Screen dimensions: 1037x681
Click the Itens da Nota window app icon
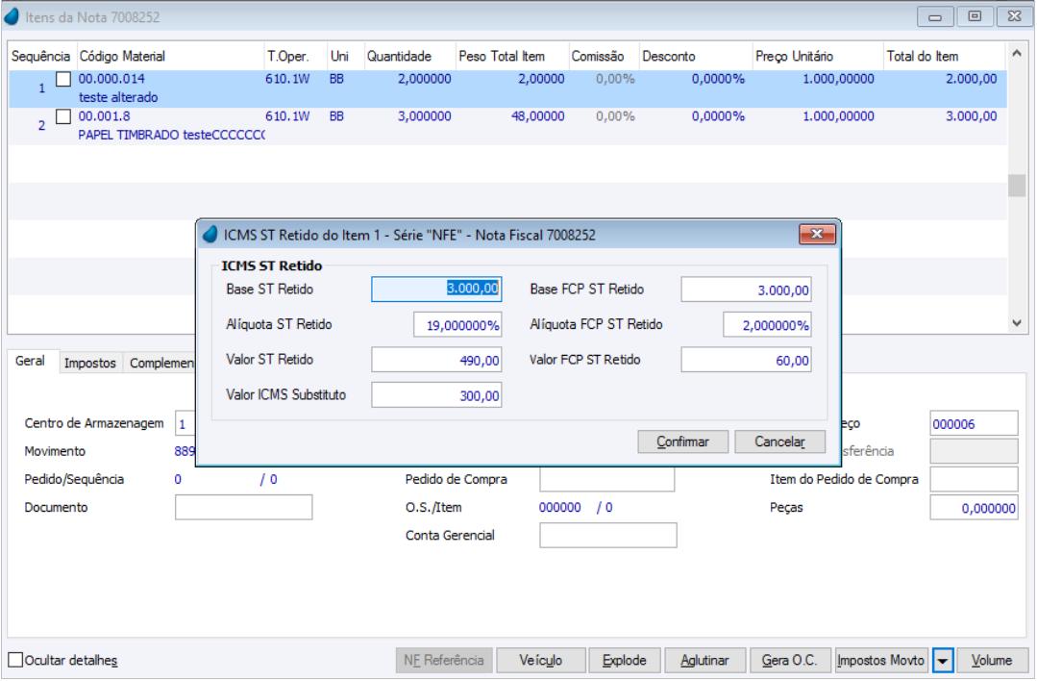(12, 16)
